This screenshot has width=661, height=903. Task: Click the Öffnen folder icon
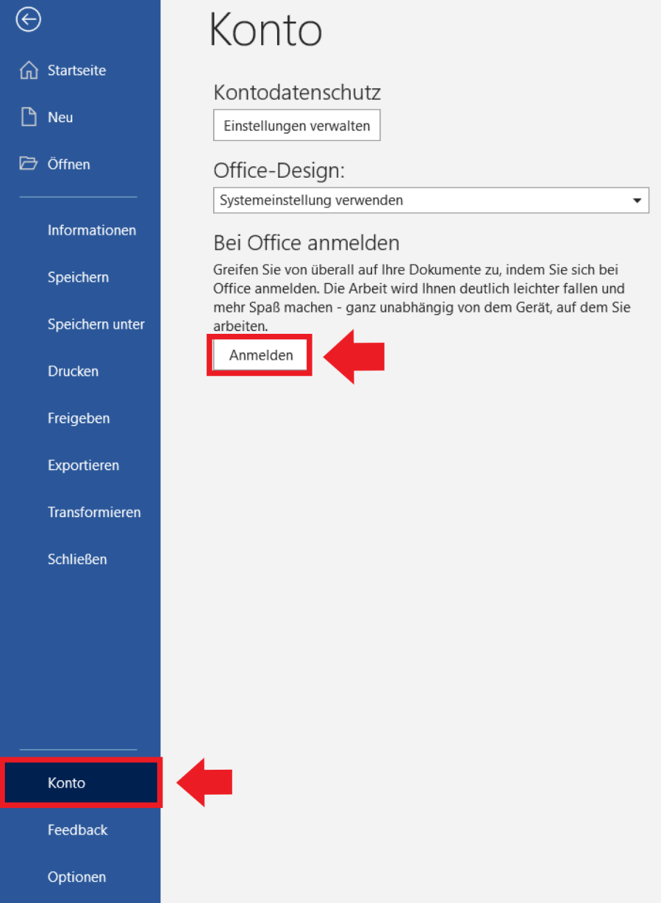point(28,164)
